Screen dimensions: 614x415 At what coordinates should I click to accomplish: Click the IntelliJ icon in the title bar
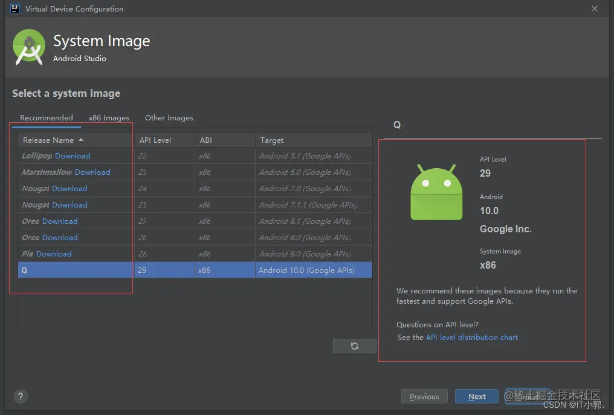pyautogui.click(x=15, y=8)
